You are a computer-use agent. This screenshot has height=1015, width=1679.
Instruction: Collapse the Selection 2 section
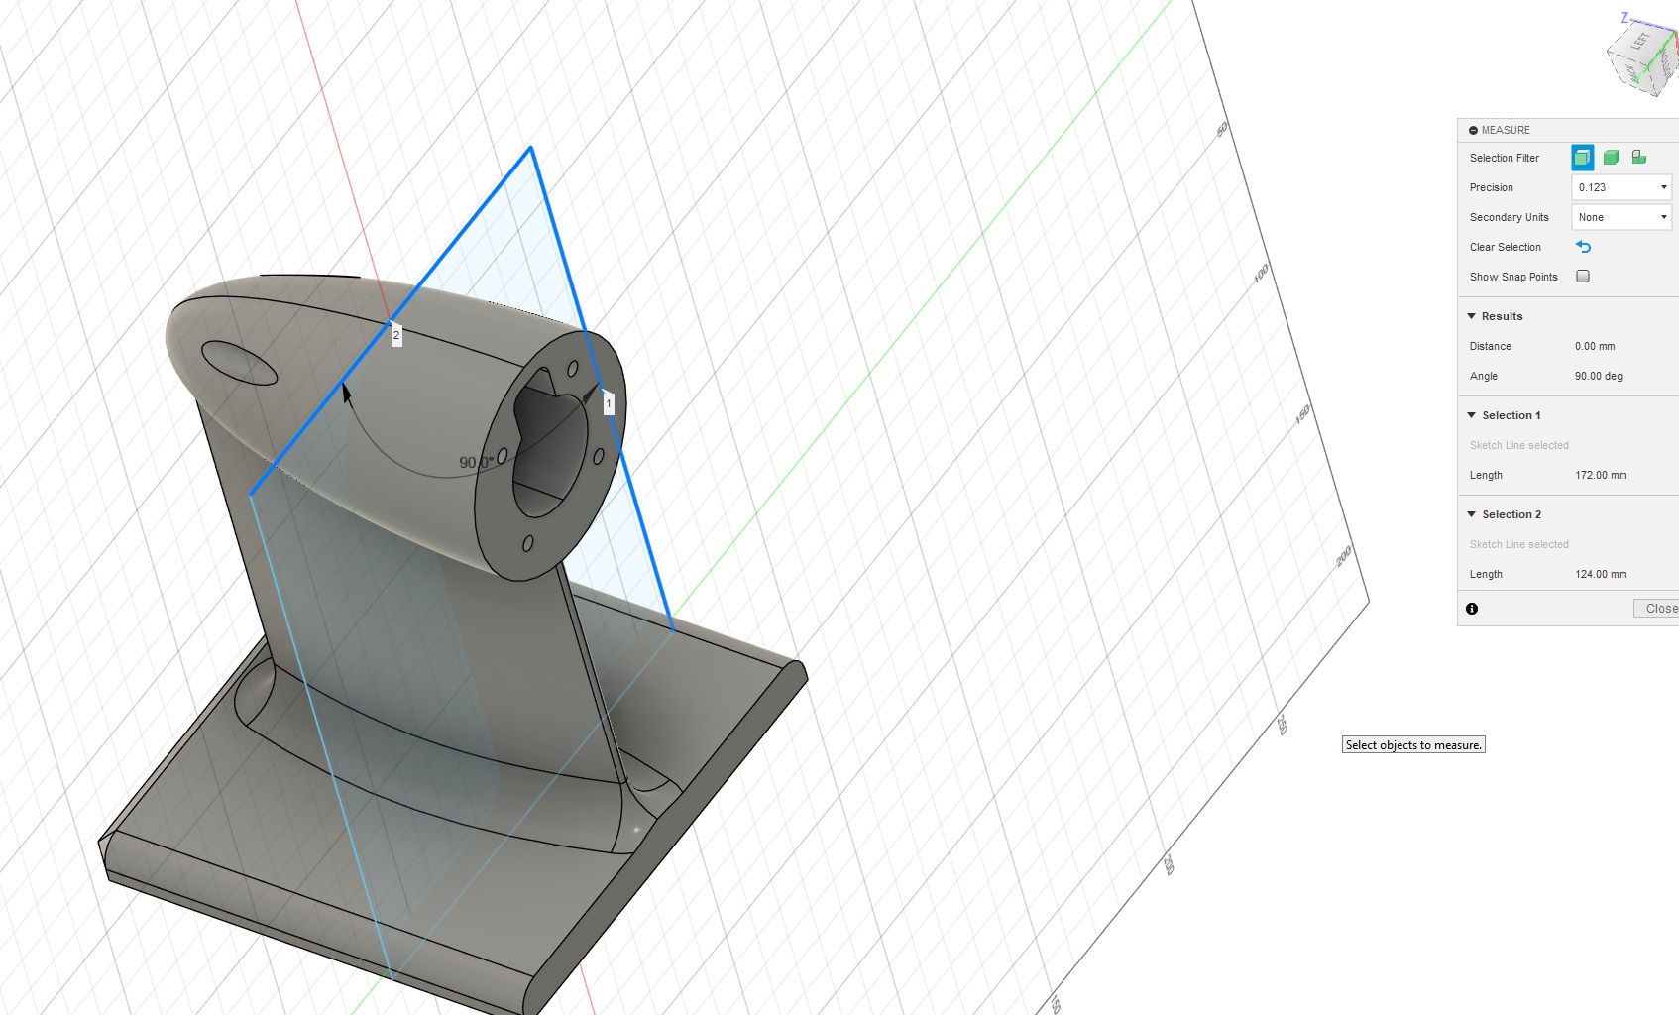point(1472,514)
